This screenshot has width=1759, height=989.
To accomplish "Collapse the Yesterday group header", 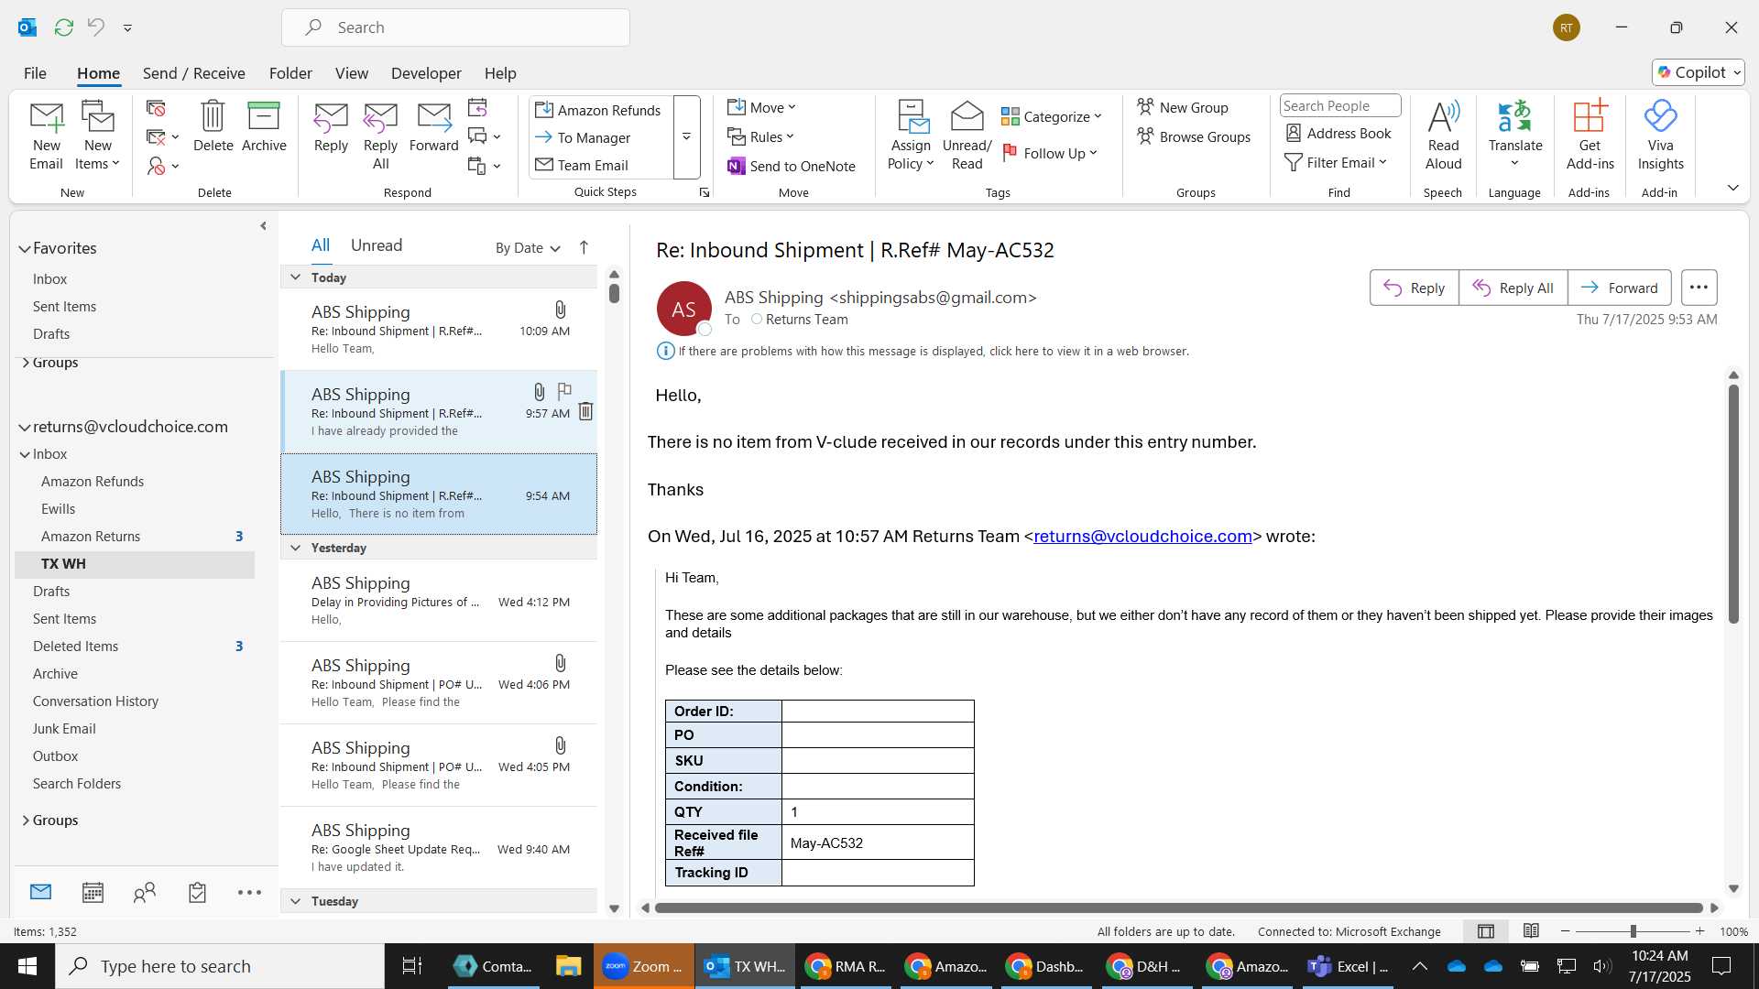I will click(295, 547).
